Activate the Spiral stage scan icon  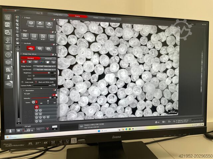[x=51, y=37]
